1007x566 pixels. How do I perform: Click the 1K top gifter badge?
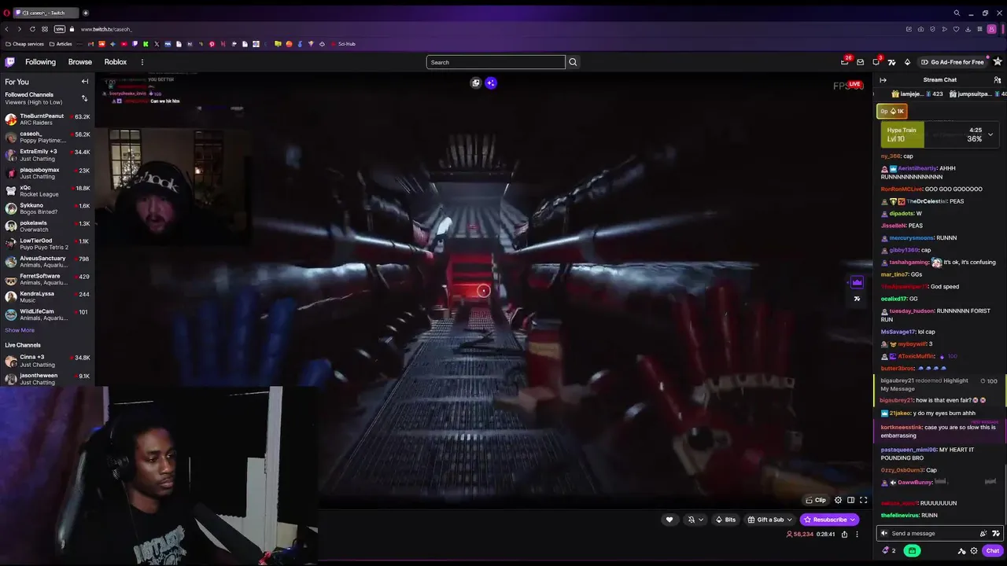tap(892, 111)
